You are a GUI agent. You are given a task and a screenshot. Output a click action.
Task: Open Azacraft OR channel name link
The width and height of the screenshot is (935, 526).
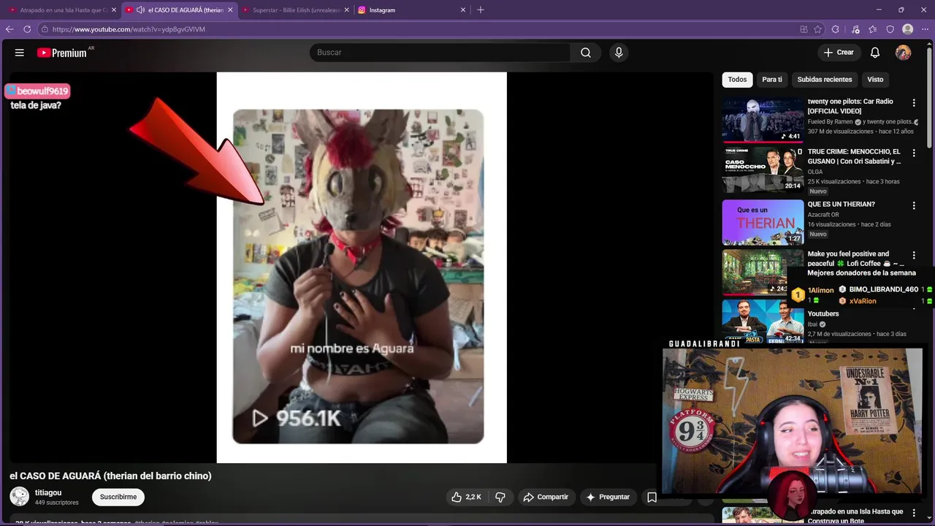pyautogui.click(x=823, y=215)
